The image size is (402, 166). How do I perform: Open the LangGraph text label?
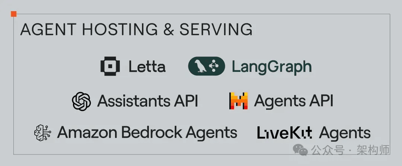point(272,67)
